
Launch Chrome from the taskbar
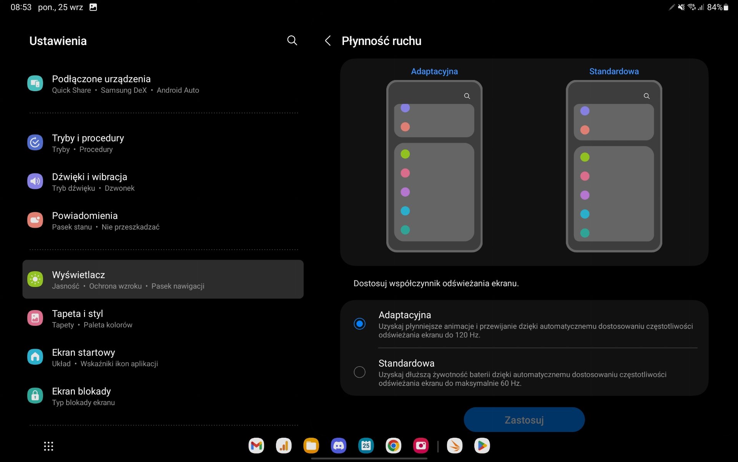[x=394, y=446]
